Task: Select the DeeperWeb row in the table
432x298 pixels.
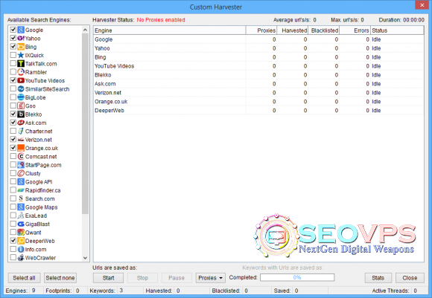Action: 258,110
